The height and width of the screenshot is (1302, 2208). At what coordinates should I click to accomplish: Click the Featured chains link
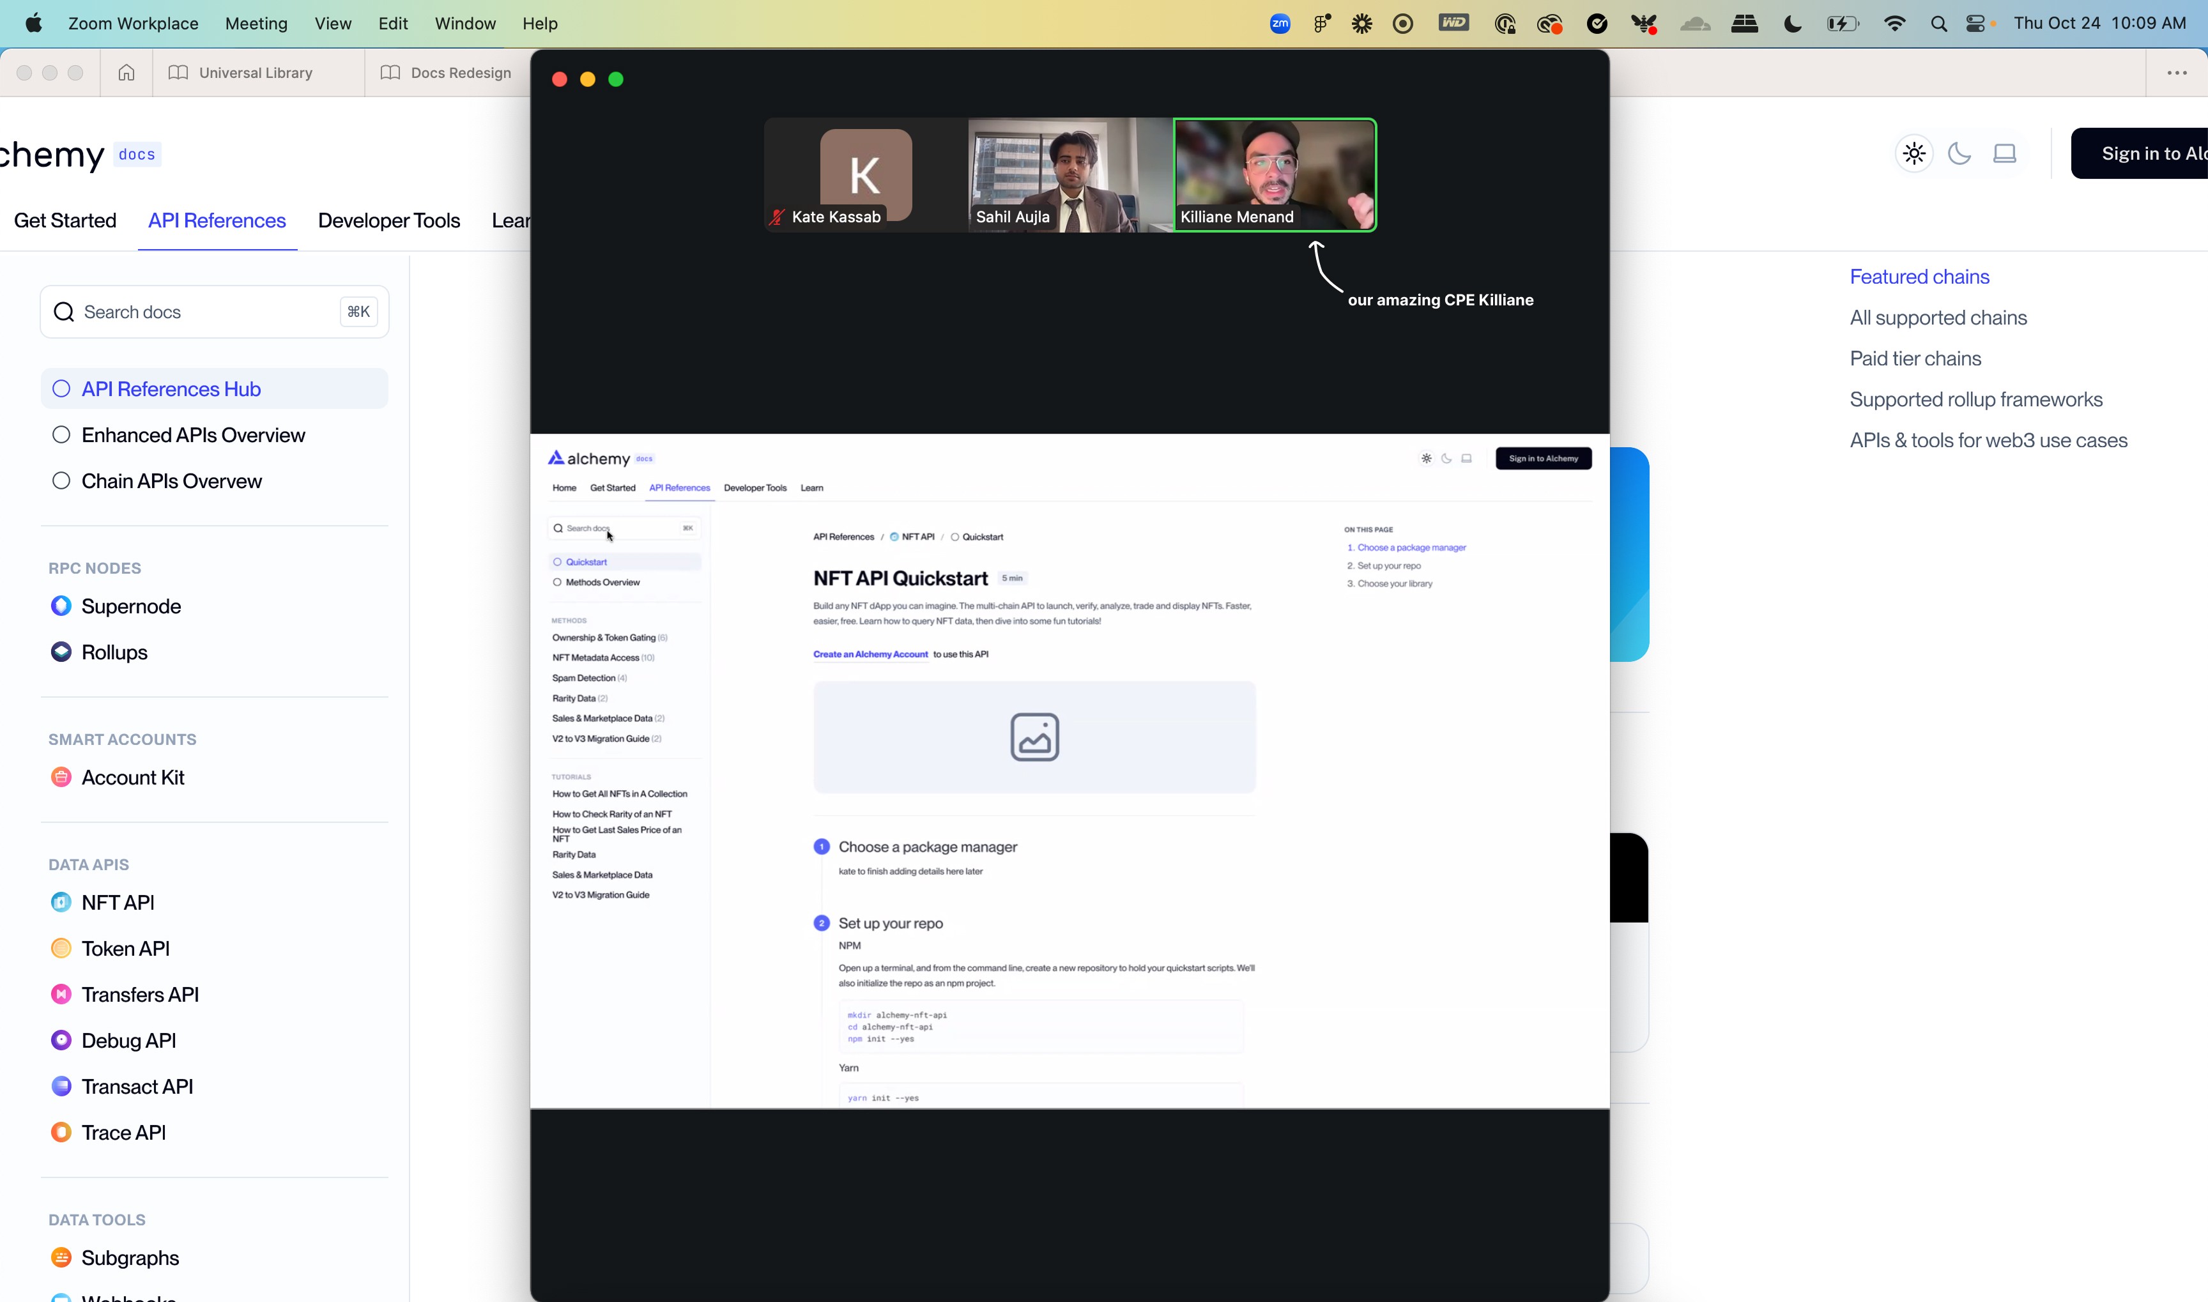1919,277
